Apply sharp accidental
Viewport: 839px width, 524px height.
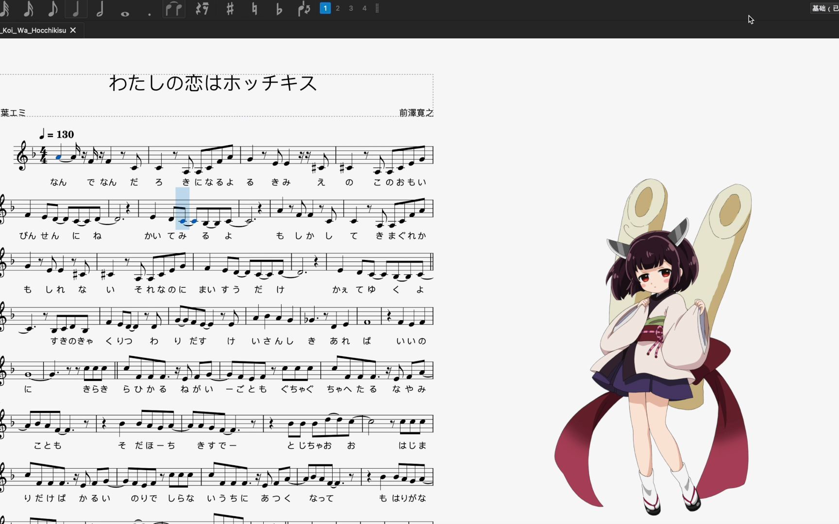[230, 9]
